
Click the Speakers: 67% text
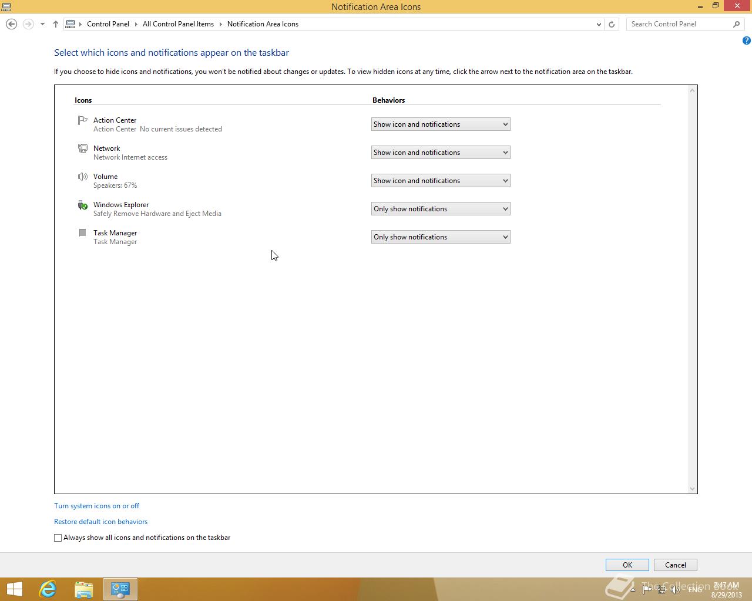click(x=115, y=185)
